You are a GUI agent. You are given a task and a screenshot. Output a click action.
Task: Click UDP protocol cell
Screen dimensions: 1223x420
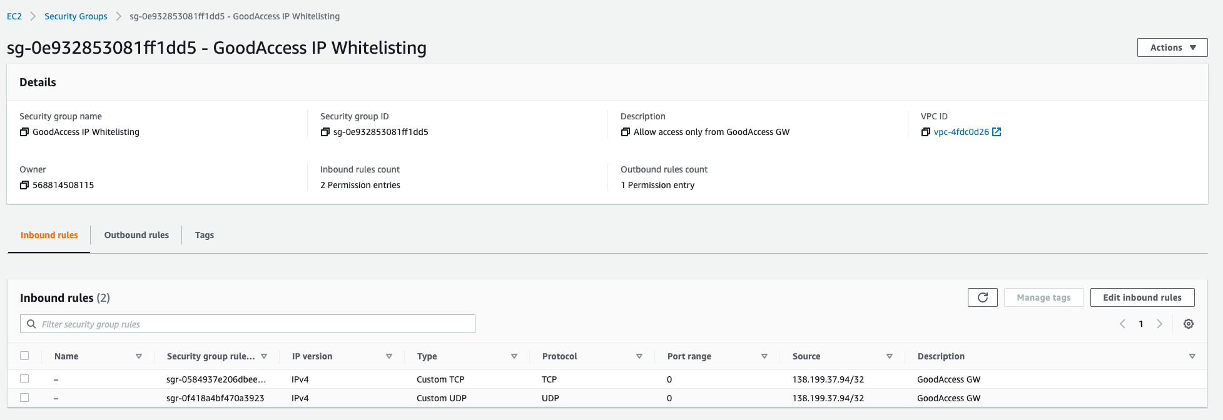551,398
